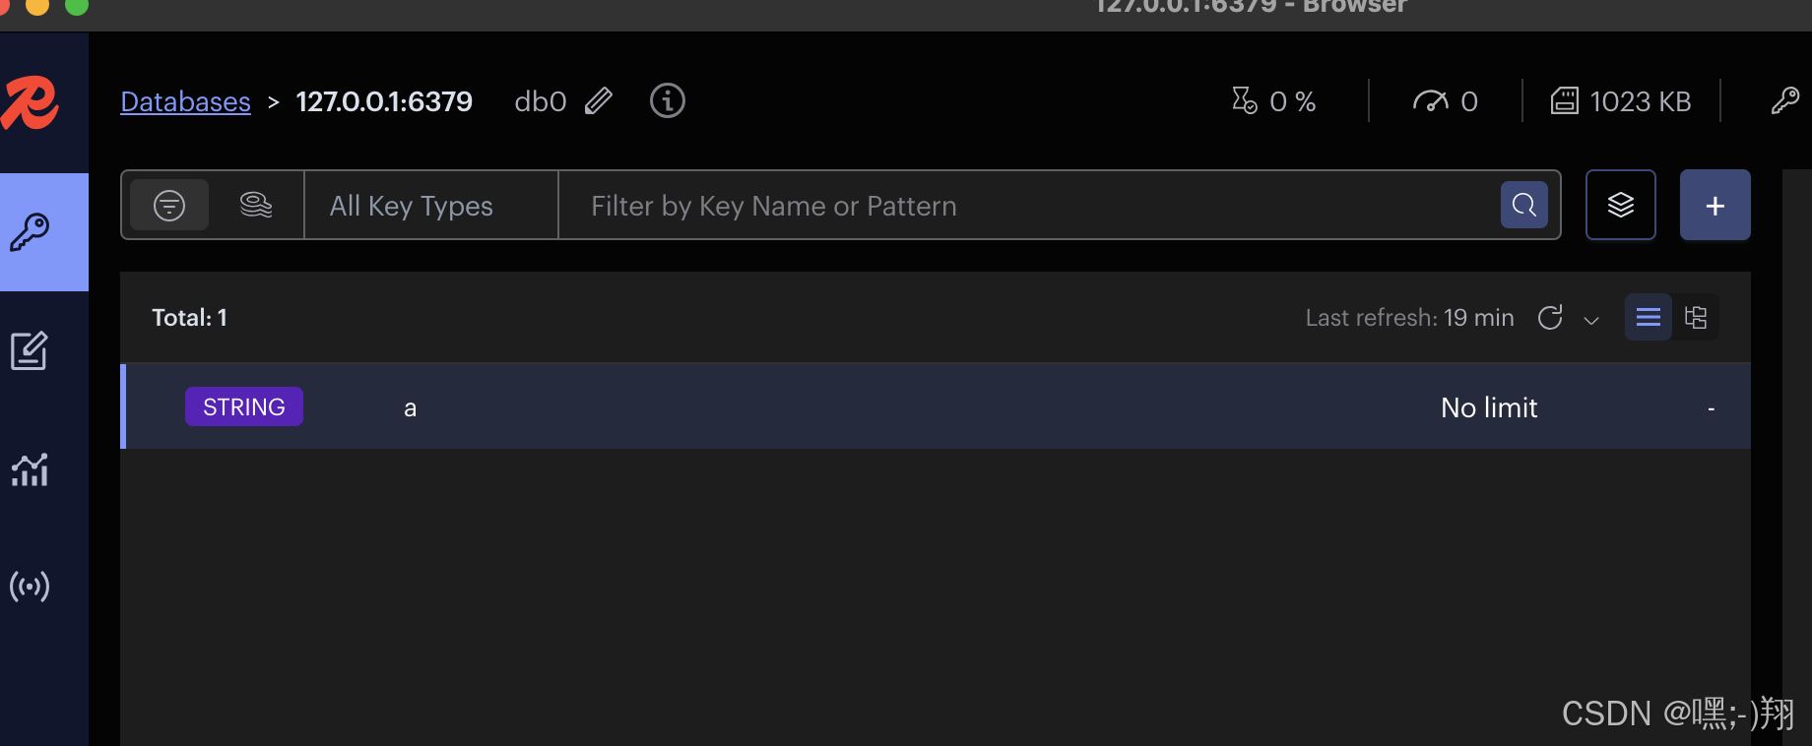The width and height of the screenshot is (1812, 746).
Task: Switch to tree view
Action: click(x=1696, y=317)
